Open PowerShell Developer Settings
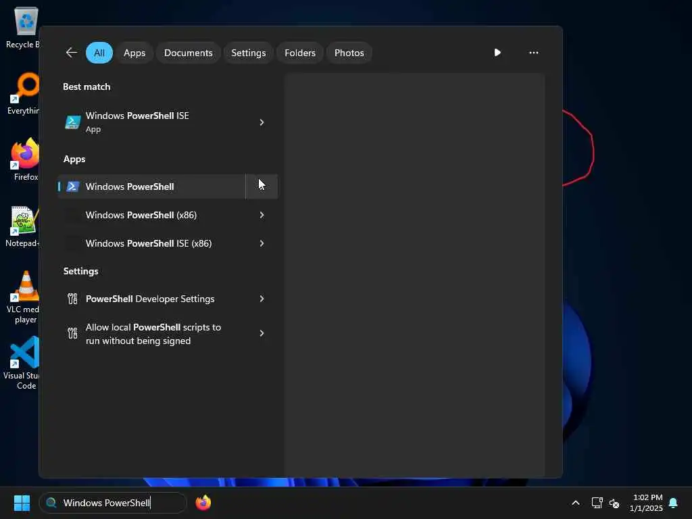The image size is (692, 519). pos(151,299)
